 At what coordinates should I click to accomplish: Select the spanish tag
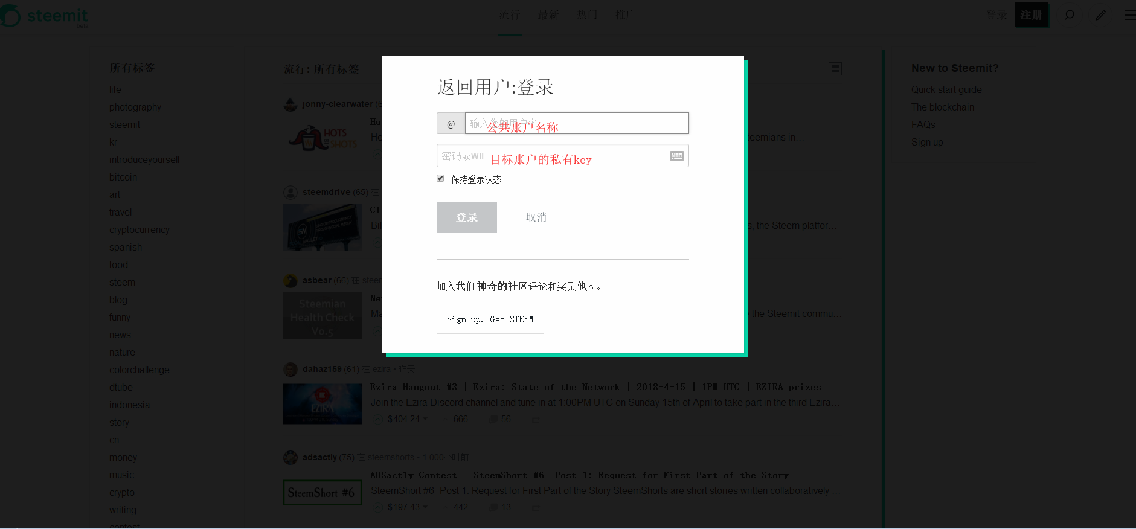point(126,247)
